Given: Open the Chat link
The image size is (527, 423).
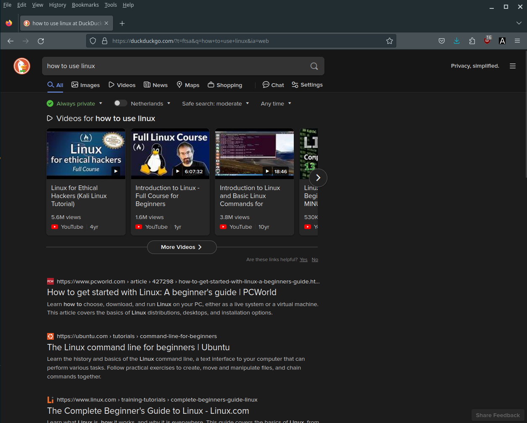Looking at the screenshot, I should point(273,85).
